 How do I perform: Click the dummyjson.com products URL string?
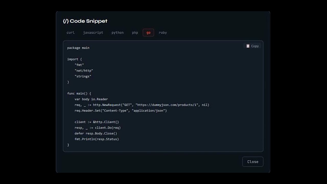click(167, 105)
